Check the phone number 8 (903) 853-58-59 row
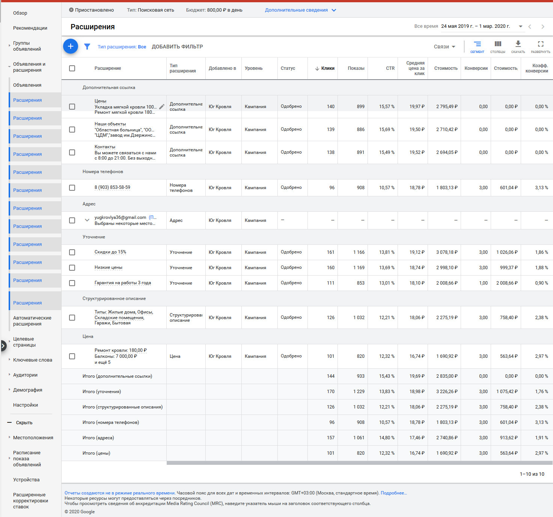Image resolution: width=553 pixels, height=517 pixels. coord(72,188)
